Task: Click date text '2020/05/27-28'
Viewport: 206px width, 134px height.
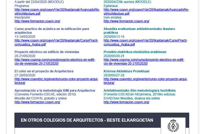Action: coord(114,75)
